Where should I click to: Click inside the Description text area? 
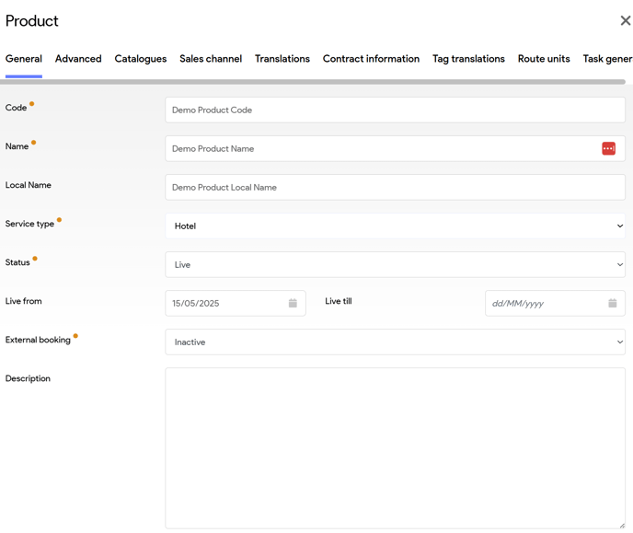pyautogui.click(x=395, y=447)
